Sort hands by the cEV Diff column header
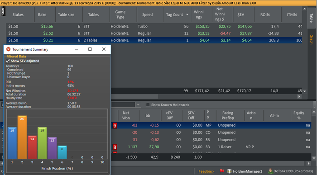317x175 pixels. (x=169, y=115)
